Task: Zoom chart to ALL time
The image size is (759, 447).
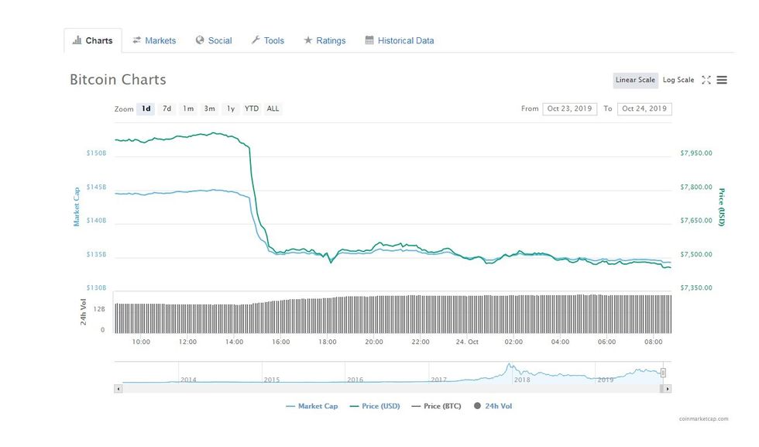Action: 273,109
